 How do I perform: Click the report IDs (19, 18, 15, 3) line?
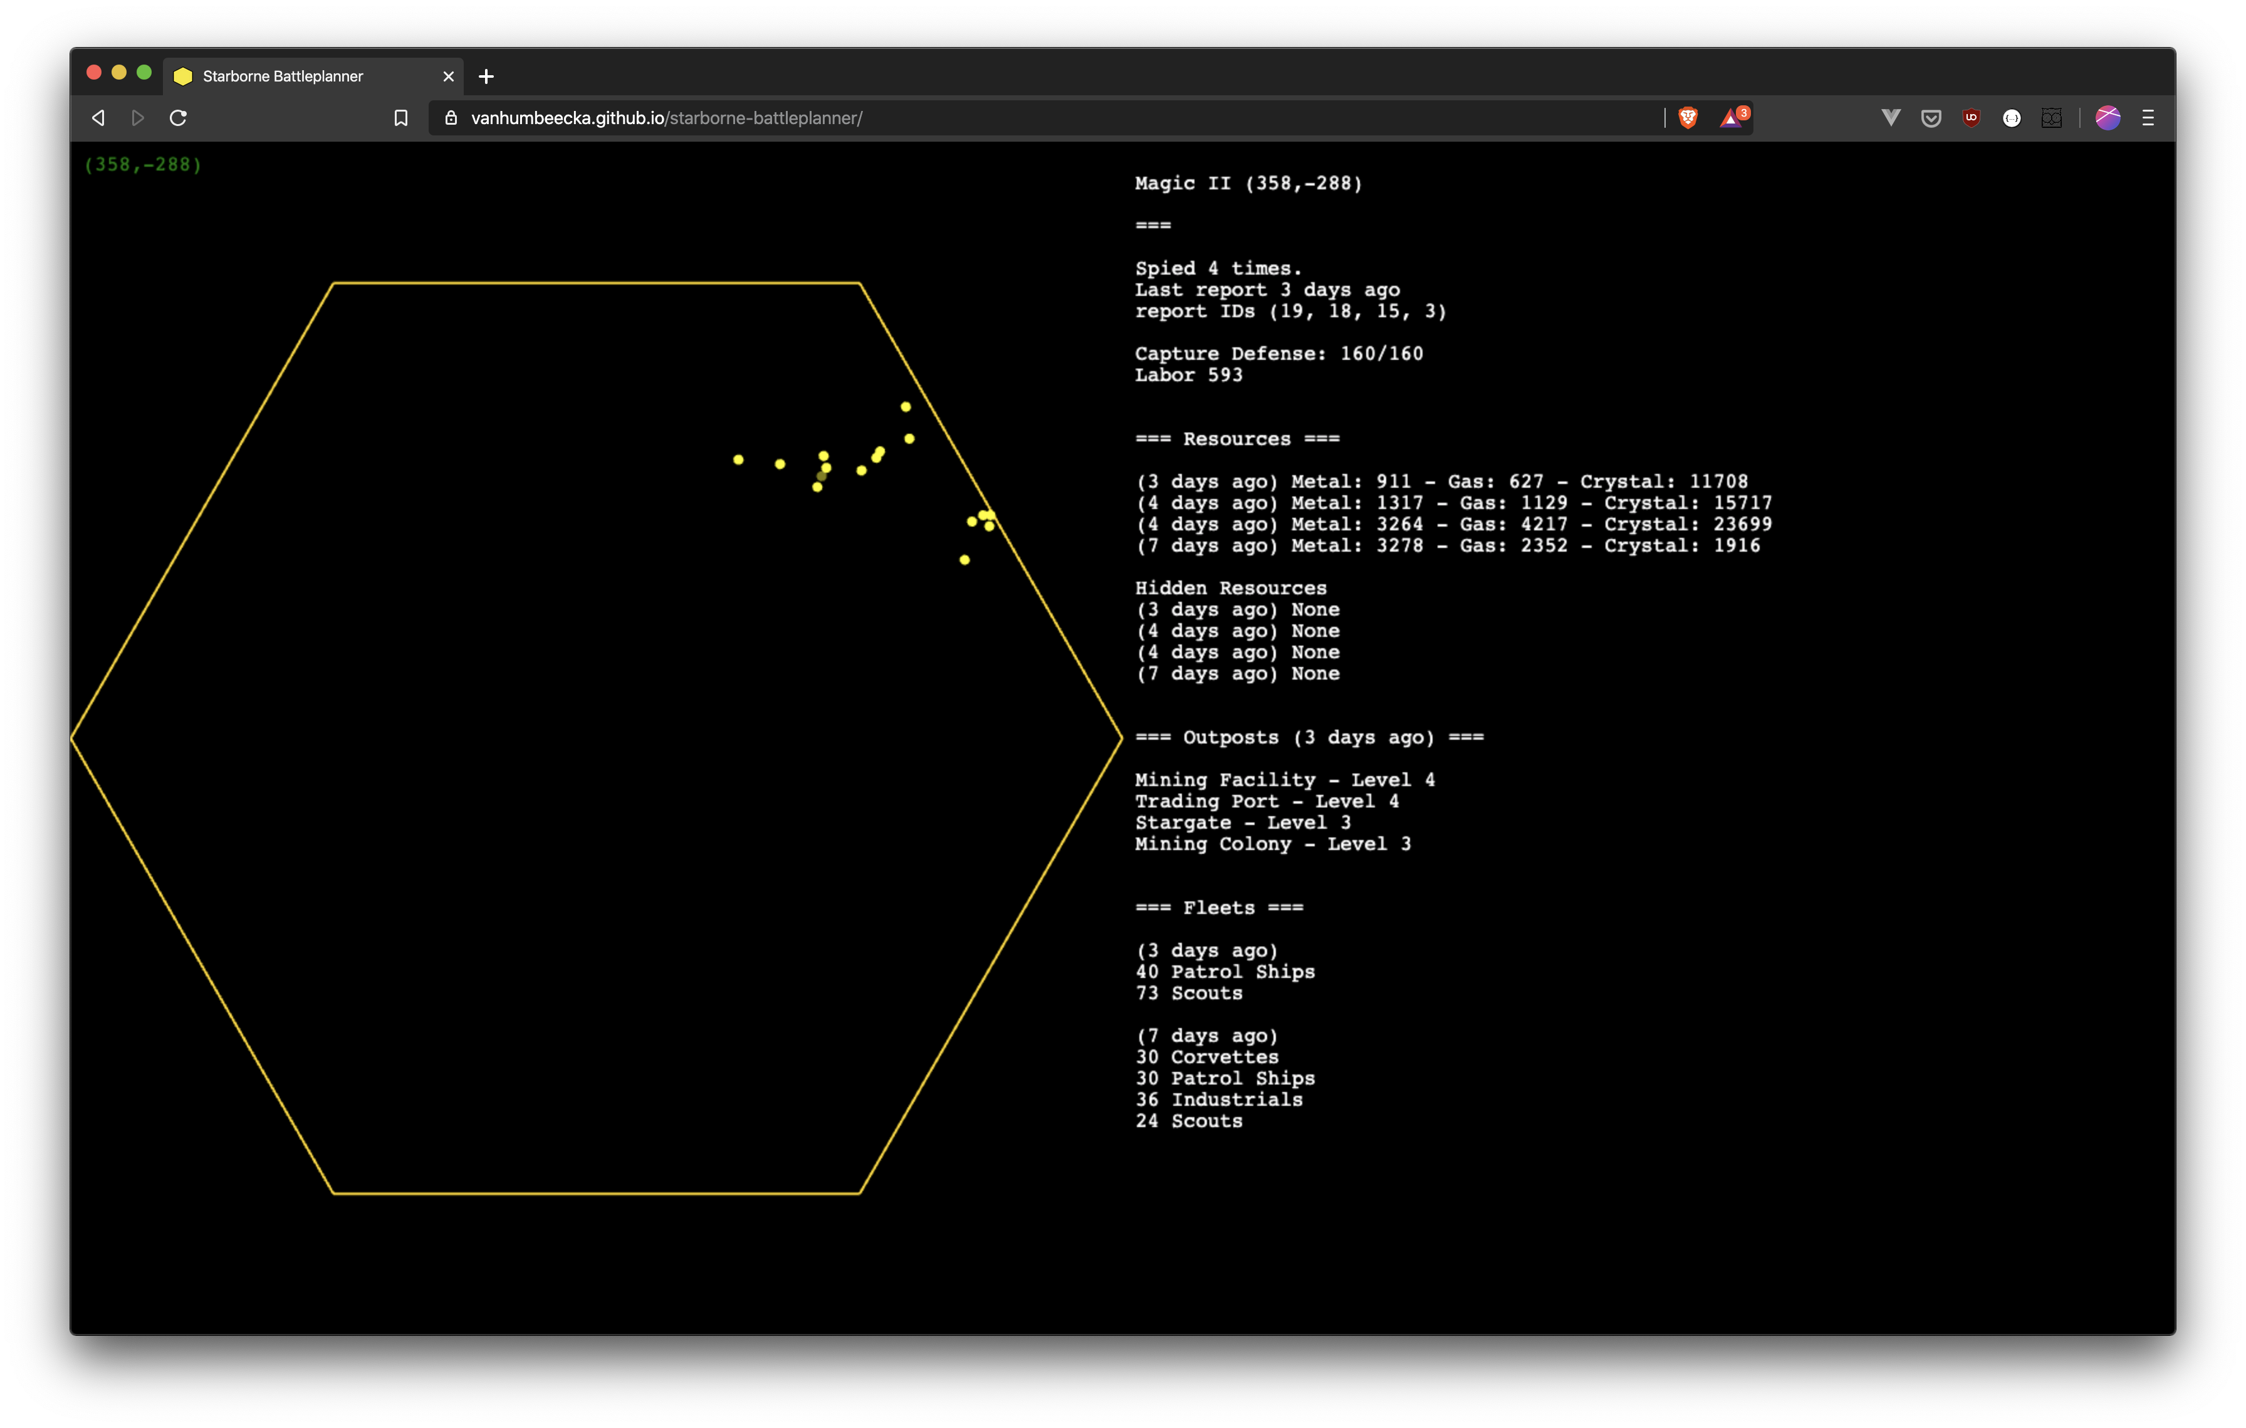point(1290,312)
